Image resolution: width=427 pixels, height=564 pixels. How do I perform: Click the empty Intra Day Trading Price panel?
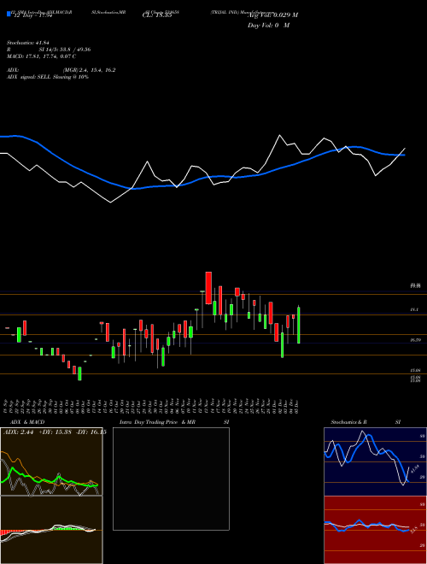[171, 479]
